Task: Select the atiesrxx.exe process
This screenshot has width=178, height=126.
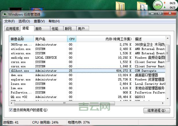Action: pos(87,53)
